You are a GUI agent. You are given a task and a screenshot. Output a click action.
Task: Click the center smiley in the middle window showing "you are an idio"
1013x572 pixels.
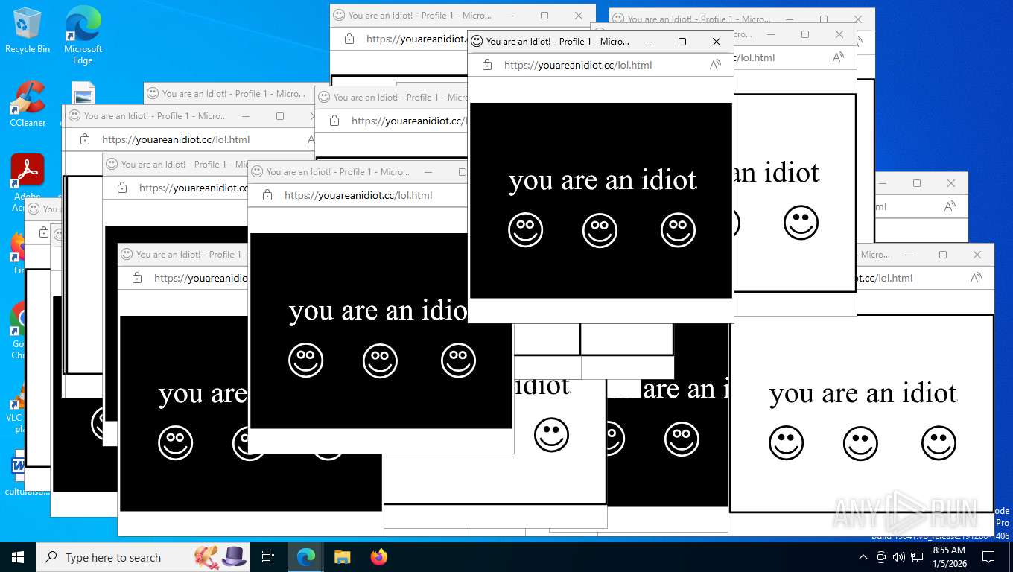pyautogui.click(x=380, y=360)
